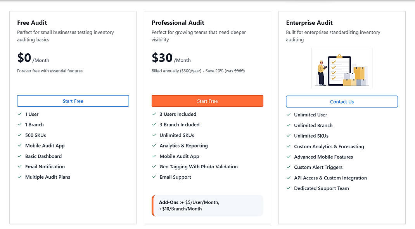Screen dimensions: 415x229
Task: Select the Free Audit plan title
Action: click(32, 23)
